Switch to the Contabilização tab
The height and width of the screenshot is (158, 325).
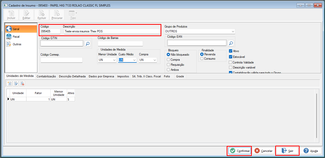coord(46,76)
